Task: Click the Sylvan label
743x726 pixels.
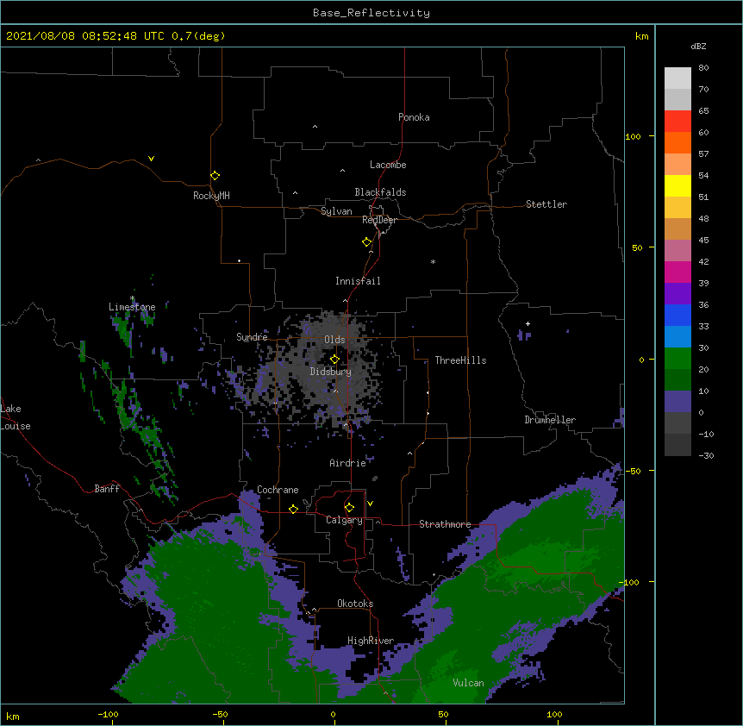Action: tap(336, 211)
